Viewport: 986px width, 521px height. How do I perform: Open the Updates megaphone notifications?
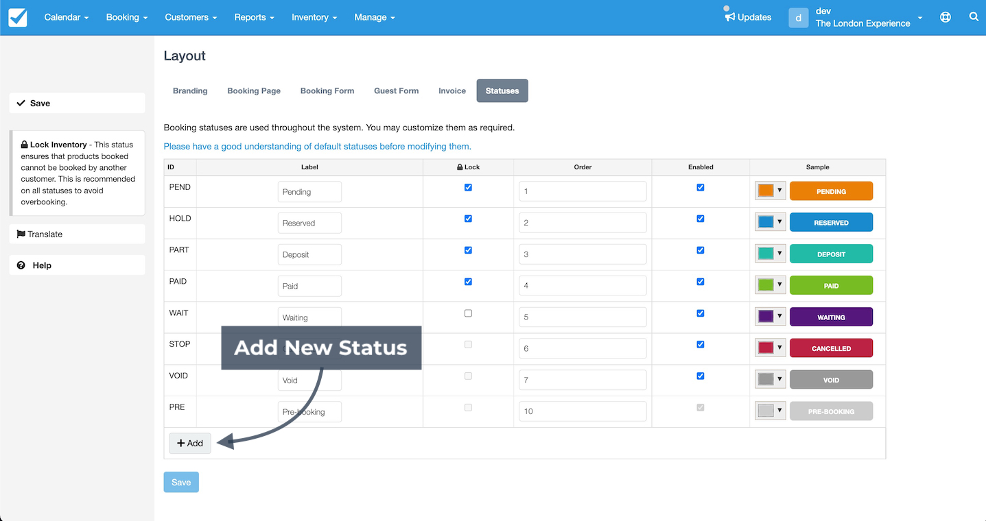click(x=748, y=17)
